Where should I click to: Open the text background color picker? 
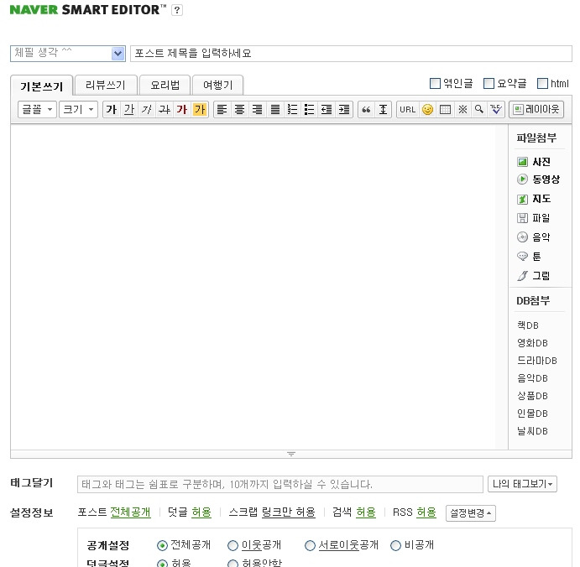[200, 109]
